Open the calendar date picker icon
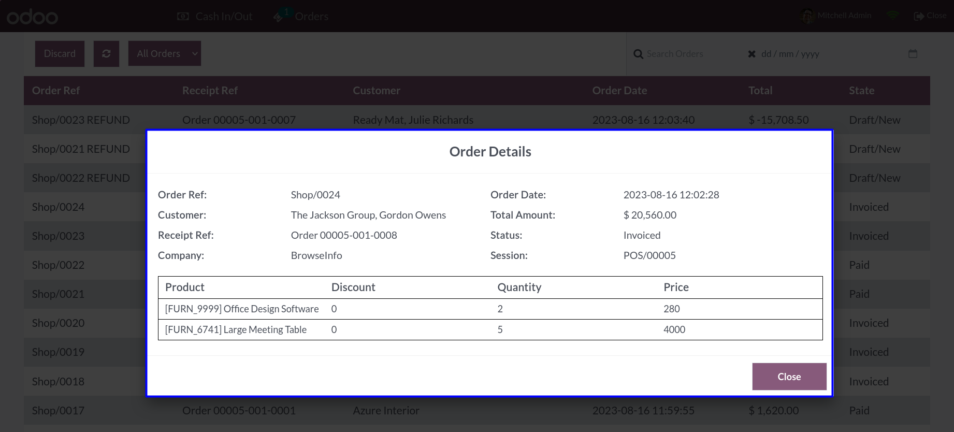Image resolution: width=954 pixels, height=432 pixels. coord(913,54)
